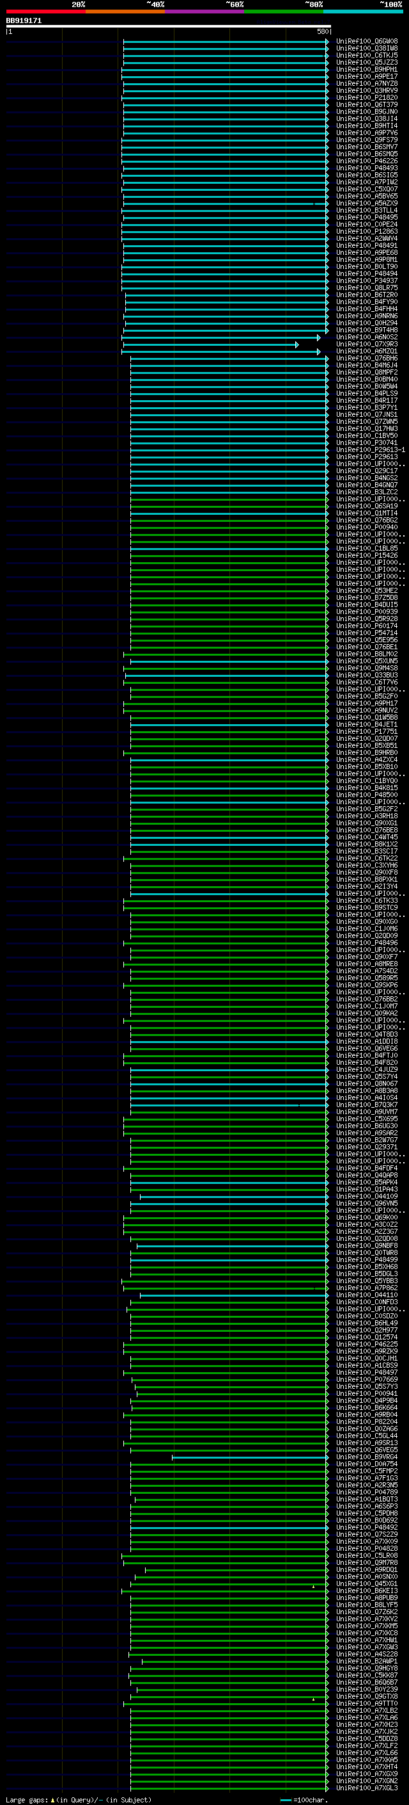Click the =100char scale legend
The height and width of the screenshot is (1805, 409).
[304, 1800]
